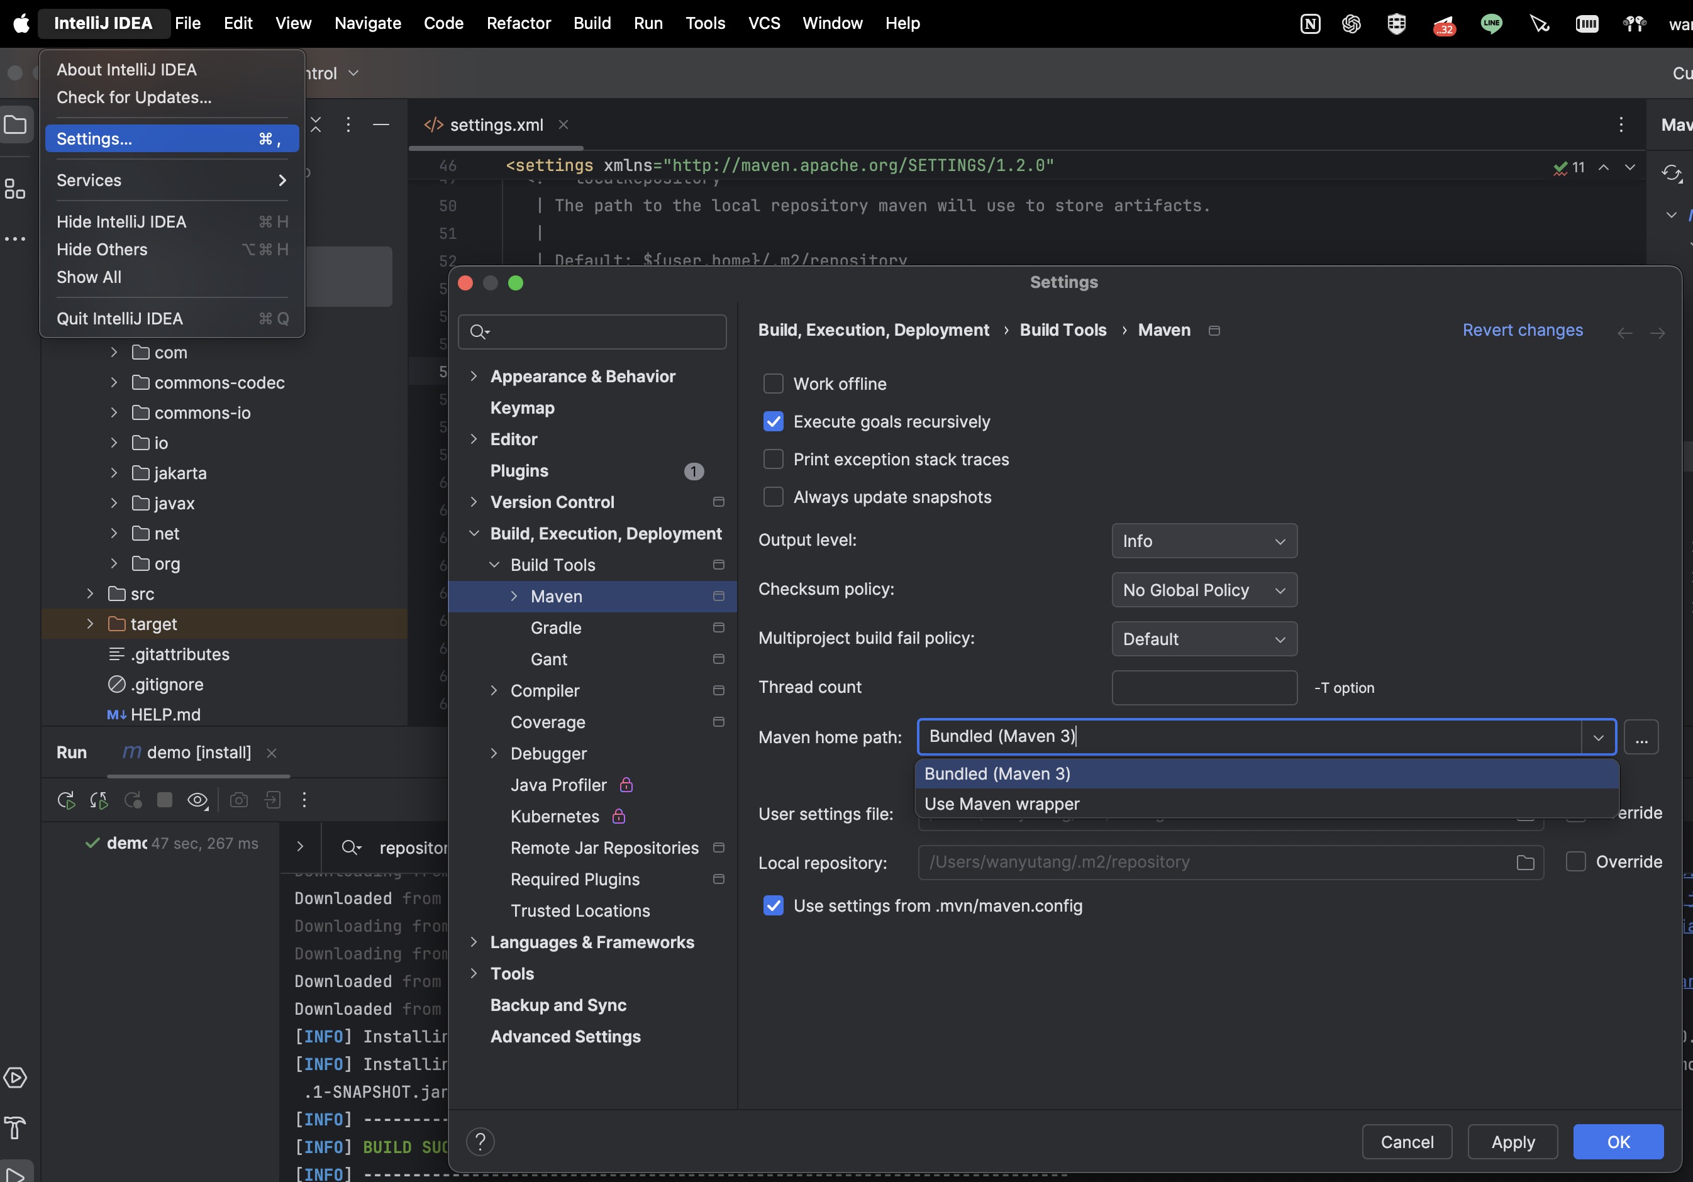Enable Work offline checkbox
The height and width of the screenshot is (1182, 1693).
(774, 384)
